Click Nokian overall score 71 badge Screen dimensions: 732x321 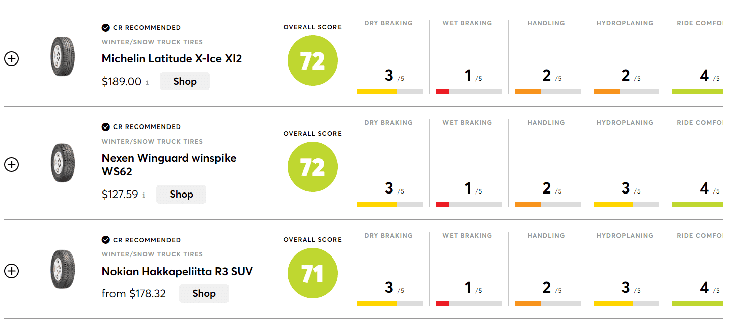pos(312,274)
